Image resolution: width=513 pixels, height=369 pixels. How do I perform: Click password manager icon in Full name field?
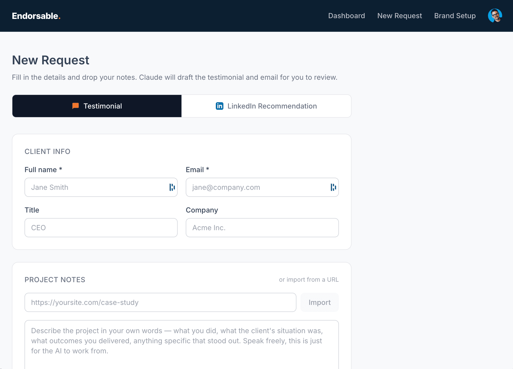172,187
